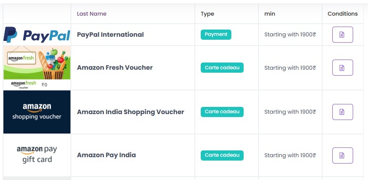368x180 pixels.
Task: Click the Amazon Pay gift card image
Action: pos(37,155)
